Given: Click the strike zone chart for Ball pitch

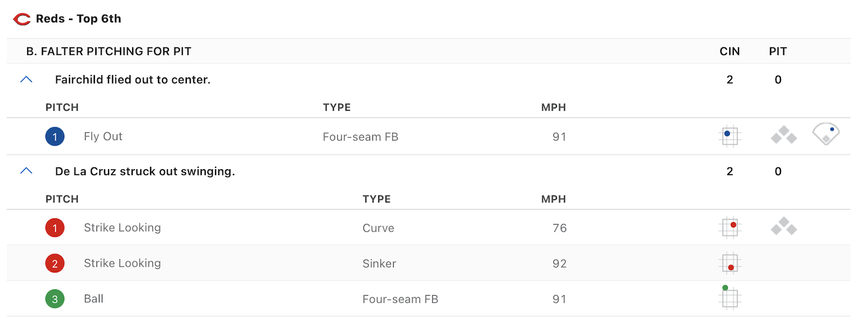Looking at the screenshot, I should tap(730, 298).
